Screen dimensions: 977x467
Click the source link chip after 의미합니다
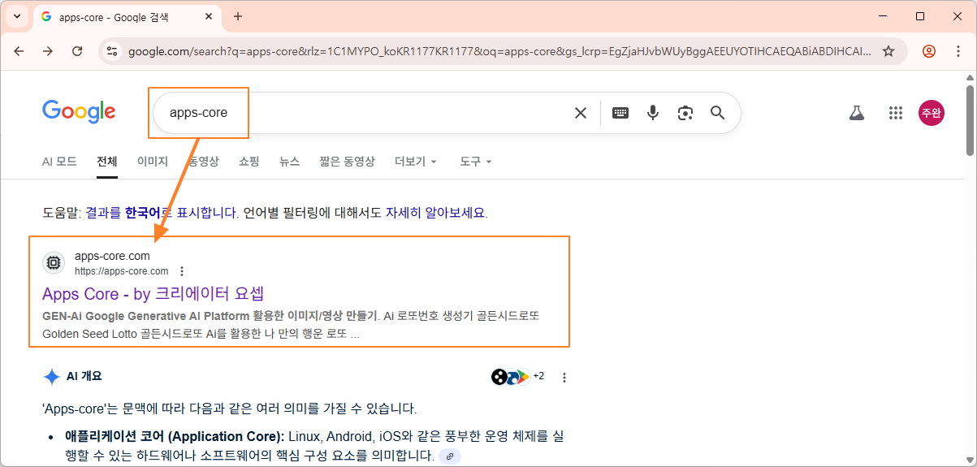coord(450,457)
